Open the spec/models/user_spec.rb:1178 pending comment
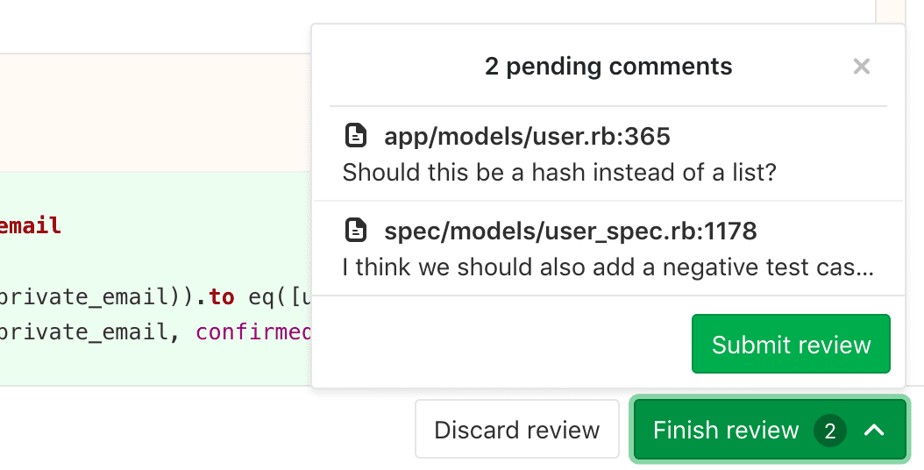Screen dimensions: 924x470 point(570,231)
